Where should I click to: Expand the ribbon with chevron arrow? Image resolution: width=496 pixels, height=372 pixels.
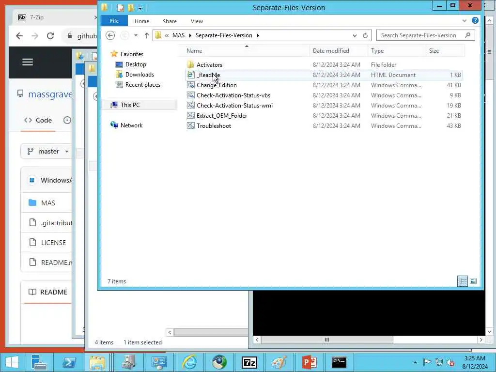464,21
